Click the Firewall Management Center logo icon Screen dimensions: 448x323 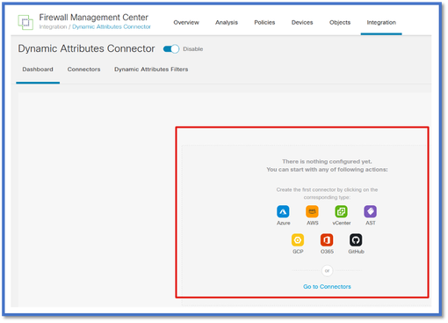tap(25, 22)
